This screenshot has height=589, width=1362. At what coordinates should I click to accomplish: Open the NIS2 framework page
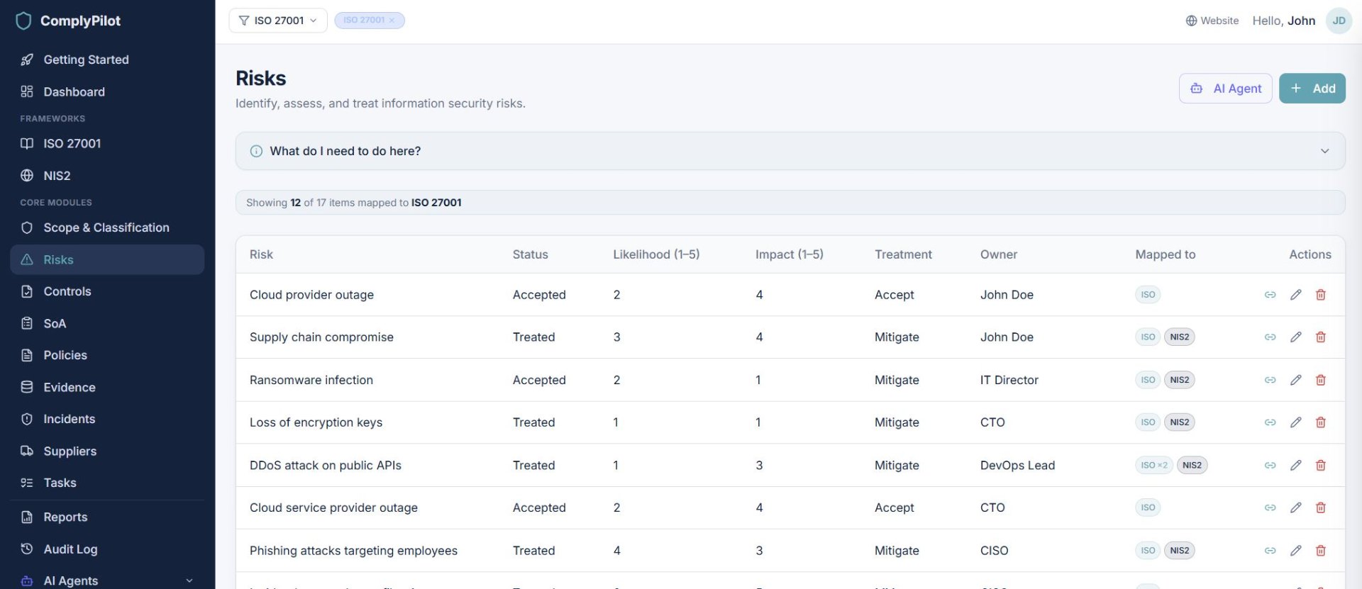coord(107,175)
